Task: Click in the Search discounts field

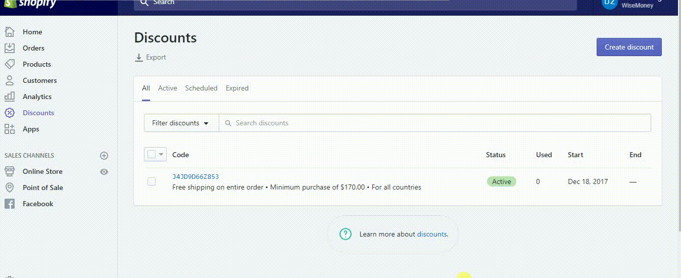Action: pyautogui.click(x=434, y=123)
